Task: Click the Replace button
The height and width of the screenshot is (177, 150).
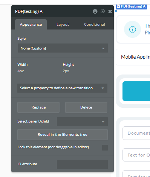Action: tap(38, 107)
